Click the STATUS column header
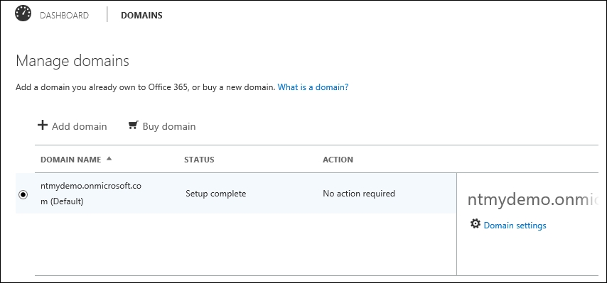 pyautogui.click(x=199, y=160)
